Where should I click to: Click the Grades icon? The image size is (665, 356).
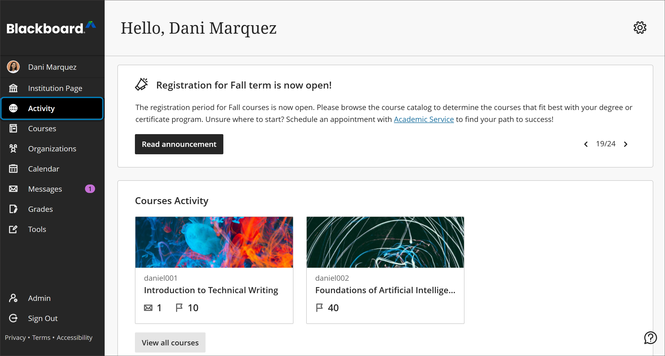point(14,209)
